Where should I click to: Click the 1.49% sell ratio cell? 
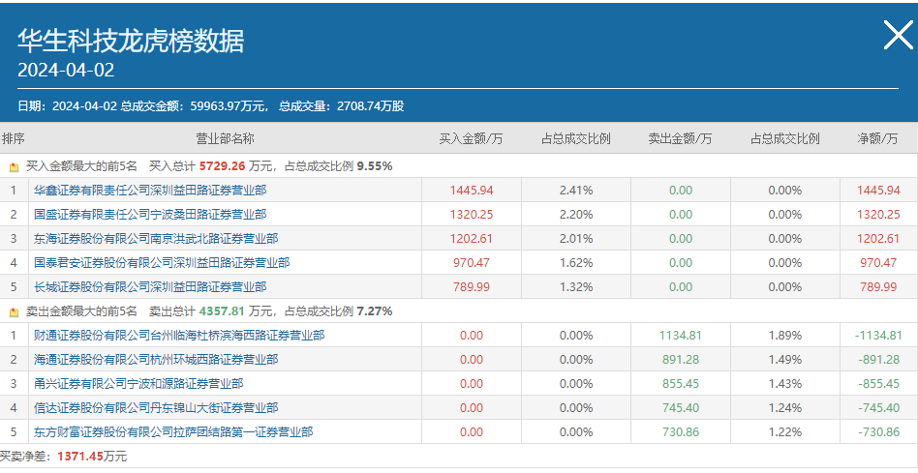(785, 360)
